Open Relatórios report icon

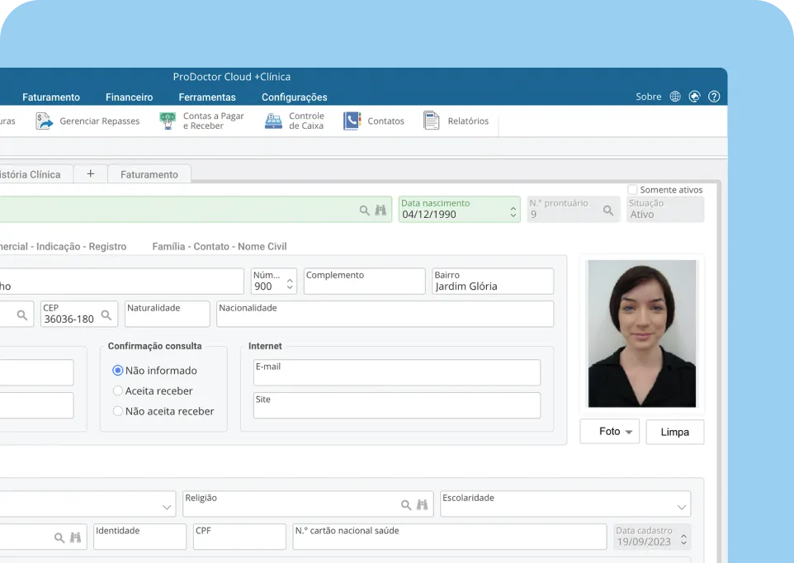click(x=432, y=121)
